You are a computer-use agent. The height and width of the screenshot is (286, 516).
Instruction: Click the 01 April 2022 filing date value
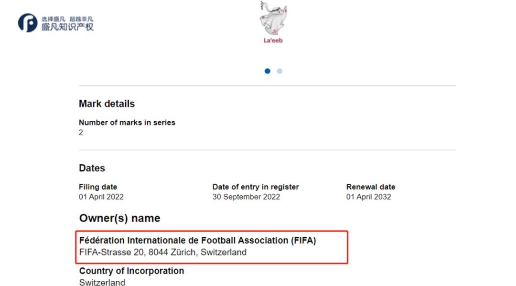(x=101, y=197)
